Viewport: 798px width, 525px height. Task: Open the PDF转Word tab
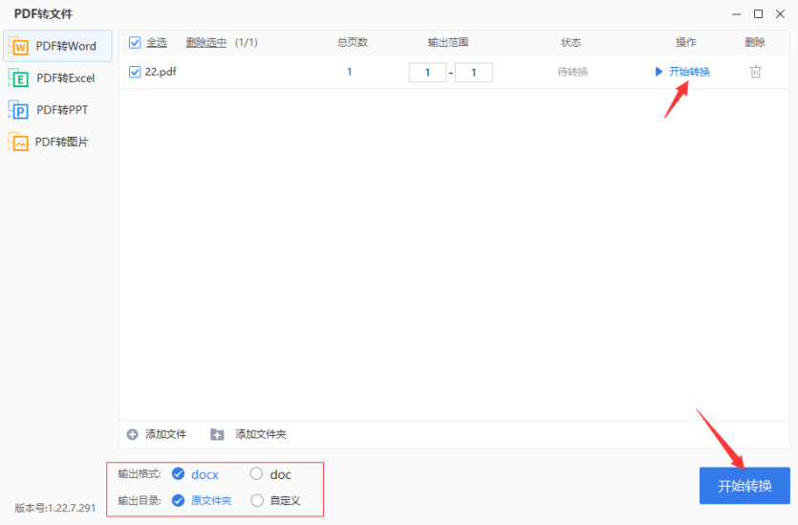[x=57, y=46]
